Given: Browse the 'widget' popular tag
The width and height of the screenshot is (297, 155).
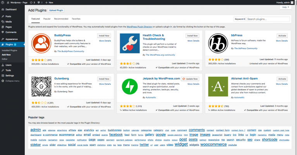Looking at the screenshot, I should [x=181, y=145].
